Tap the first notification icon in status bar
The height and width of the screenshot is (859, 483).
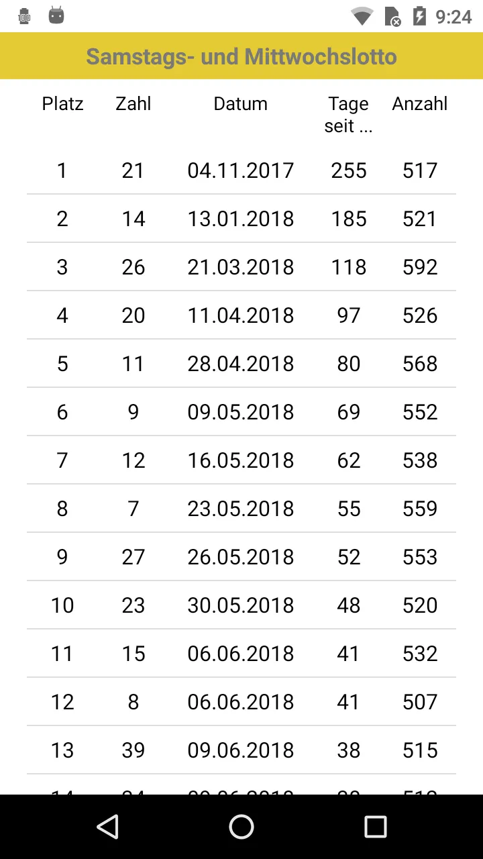pos(25,16)
